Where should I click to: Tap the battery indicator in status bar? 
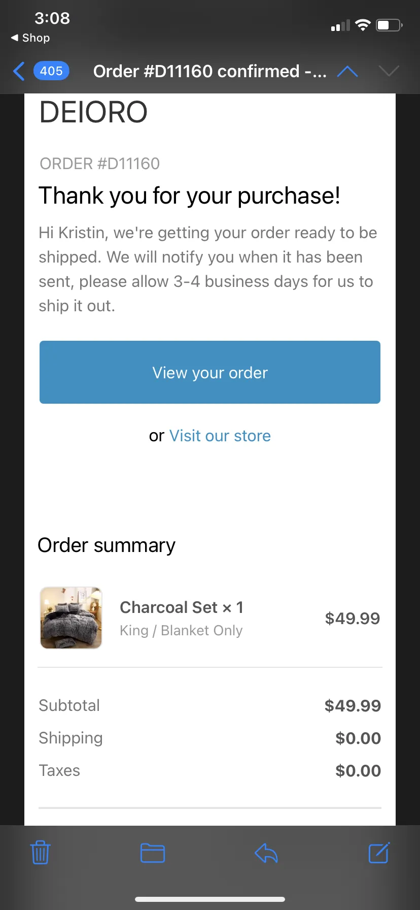[390, 25]
